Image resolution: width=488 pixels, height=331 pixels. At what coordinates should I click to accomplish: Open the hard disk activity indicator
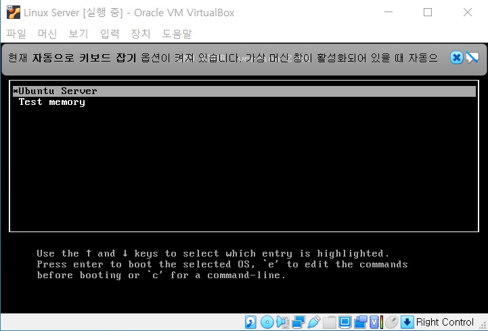(250, 322)
